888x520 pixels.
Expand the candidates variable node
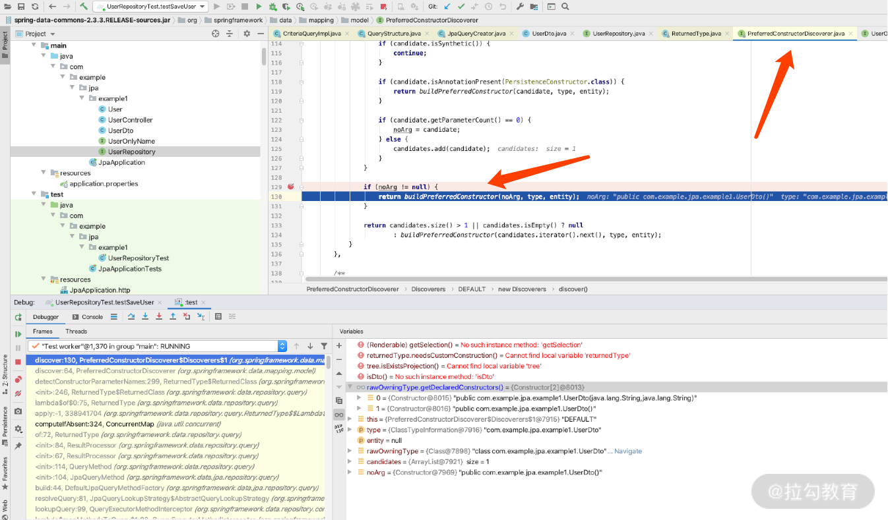tap(351, 462)
